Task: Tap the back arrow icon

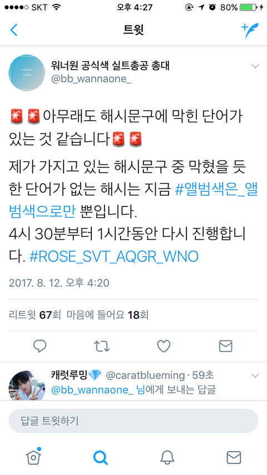Action: 14,29
